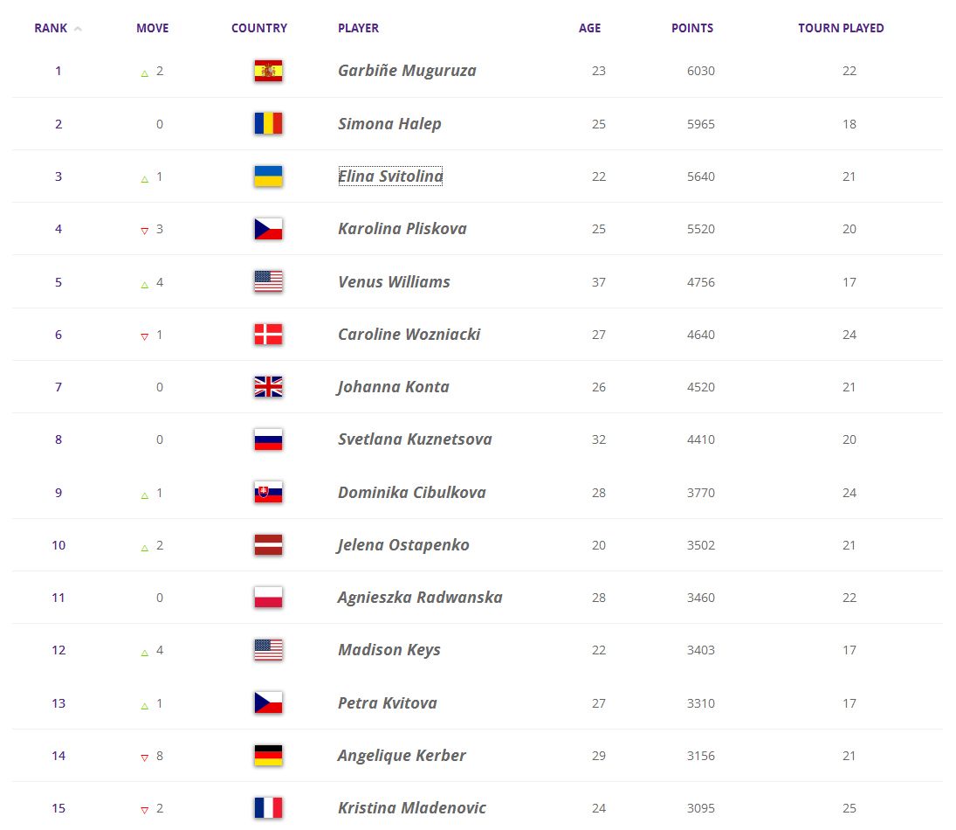The image size is (956, 830).
Task: Sort the table by the MOVE column
Action: [153, 28]
